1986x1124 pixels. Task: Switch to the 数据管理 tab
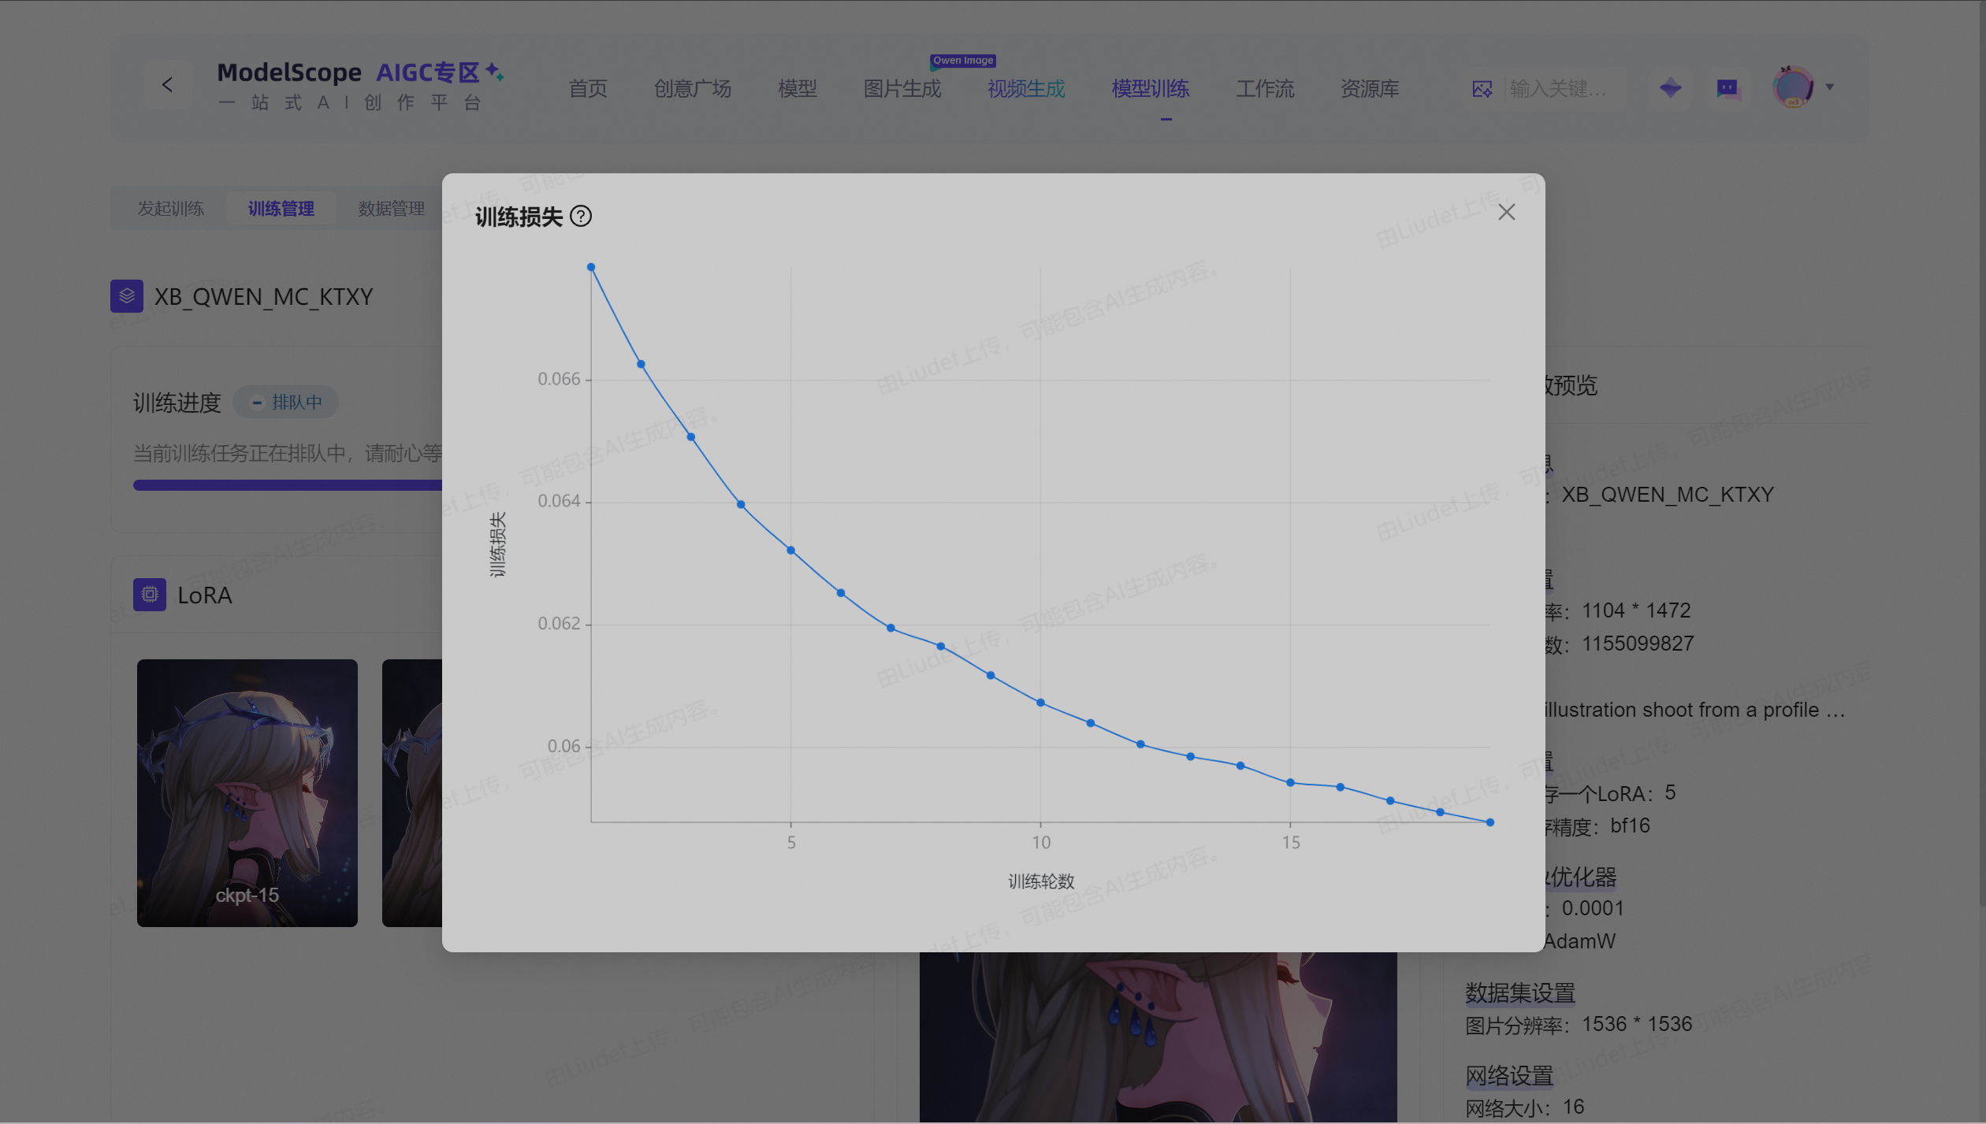tap(391, 209)
